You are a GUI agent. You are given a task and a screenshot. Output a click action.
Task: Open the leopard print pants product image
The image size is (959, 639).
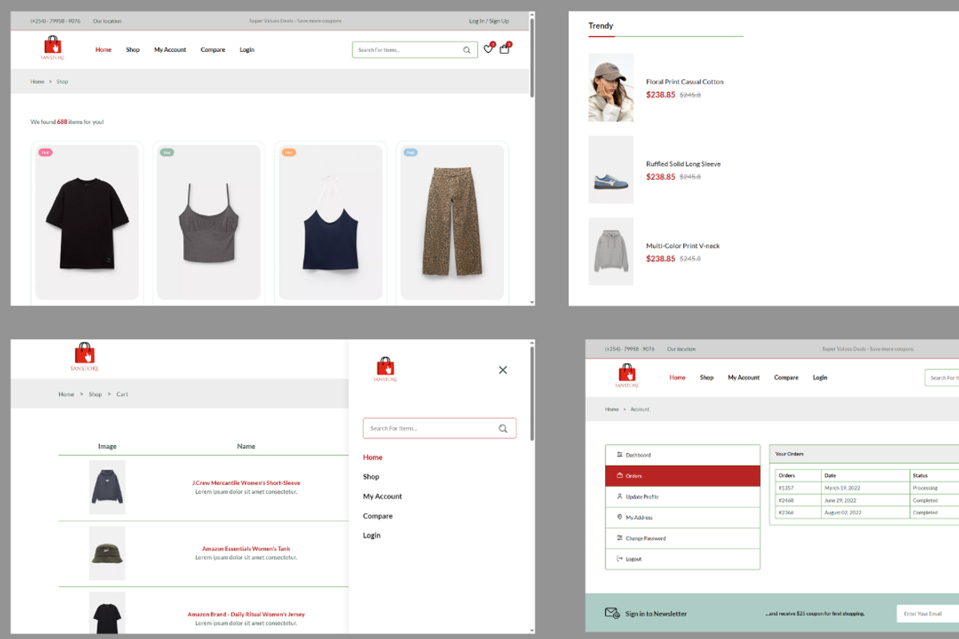pyautogui.click(x=452, y=222)
